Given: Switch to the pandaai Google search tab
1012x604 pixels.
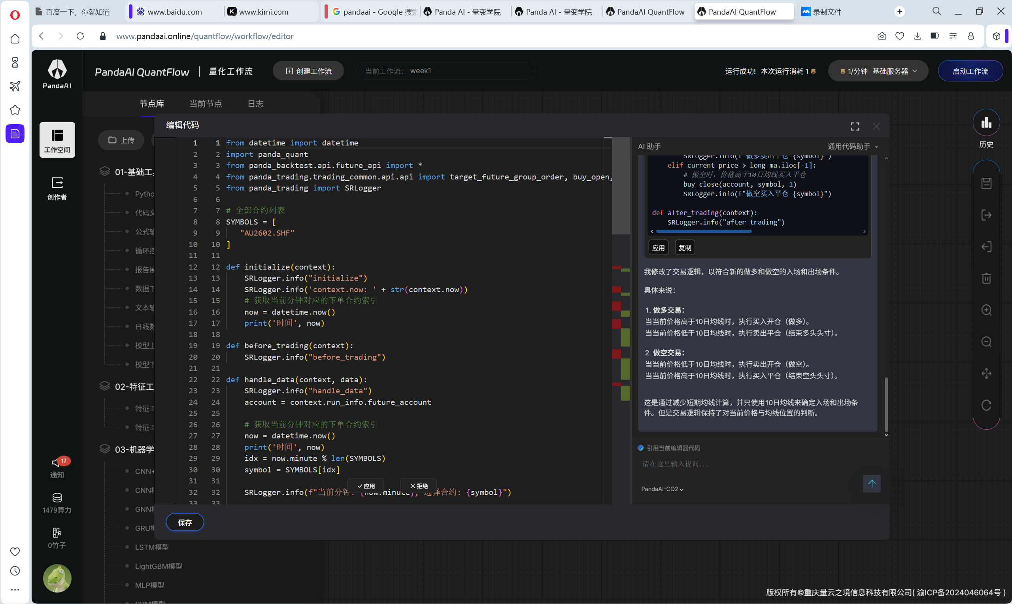Looking at the screenshot, I should (x=374, y=12).
